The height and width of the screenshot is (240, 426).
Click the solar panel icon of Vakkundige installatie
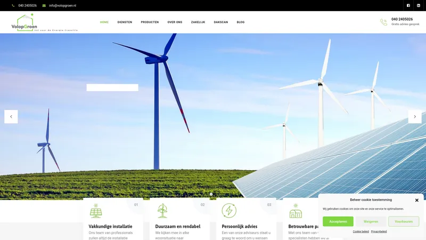pos(96,211)
